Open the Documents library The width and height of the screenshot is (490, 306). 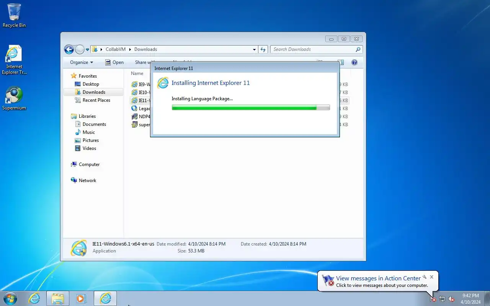[x=94, y=124]
